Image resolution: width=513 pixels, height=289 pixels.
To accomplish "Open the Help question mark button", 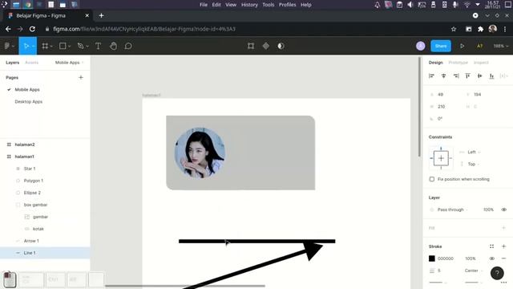I will (x=497, y=273).
